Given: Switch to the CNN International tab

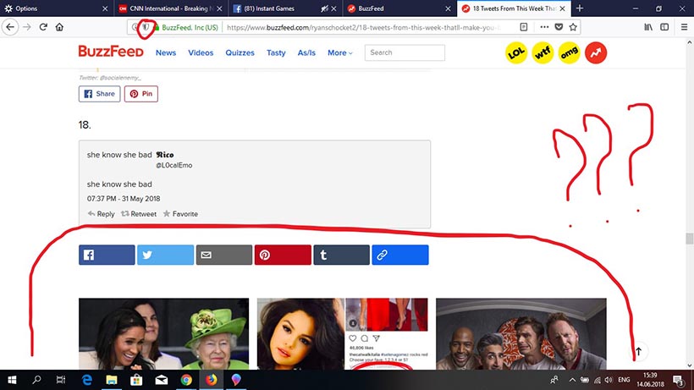Looking at the screenshot, I should pyautogui.click(x=169, y=8).
